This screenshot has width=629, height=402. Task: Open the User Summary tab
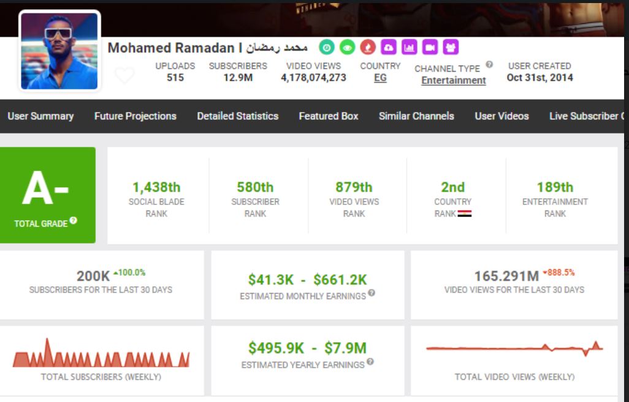tap(40, 116)
